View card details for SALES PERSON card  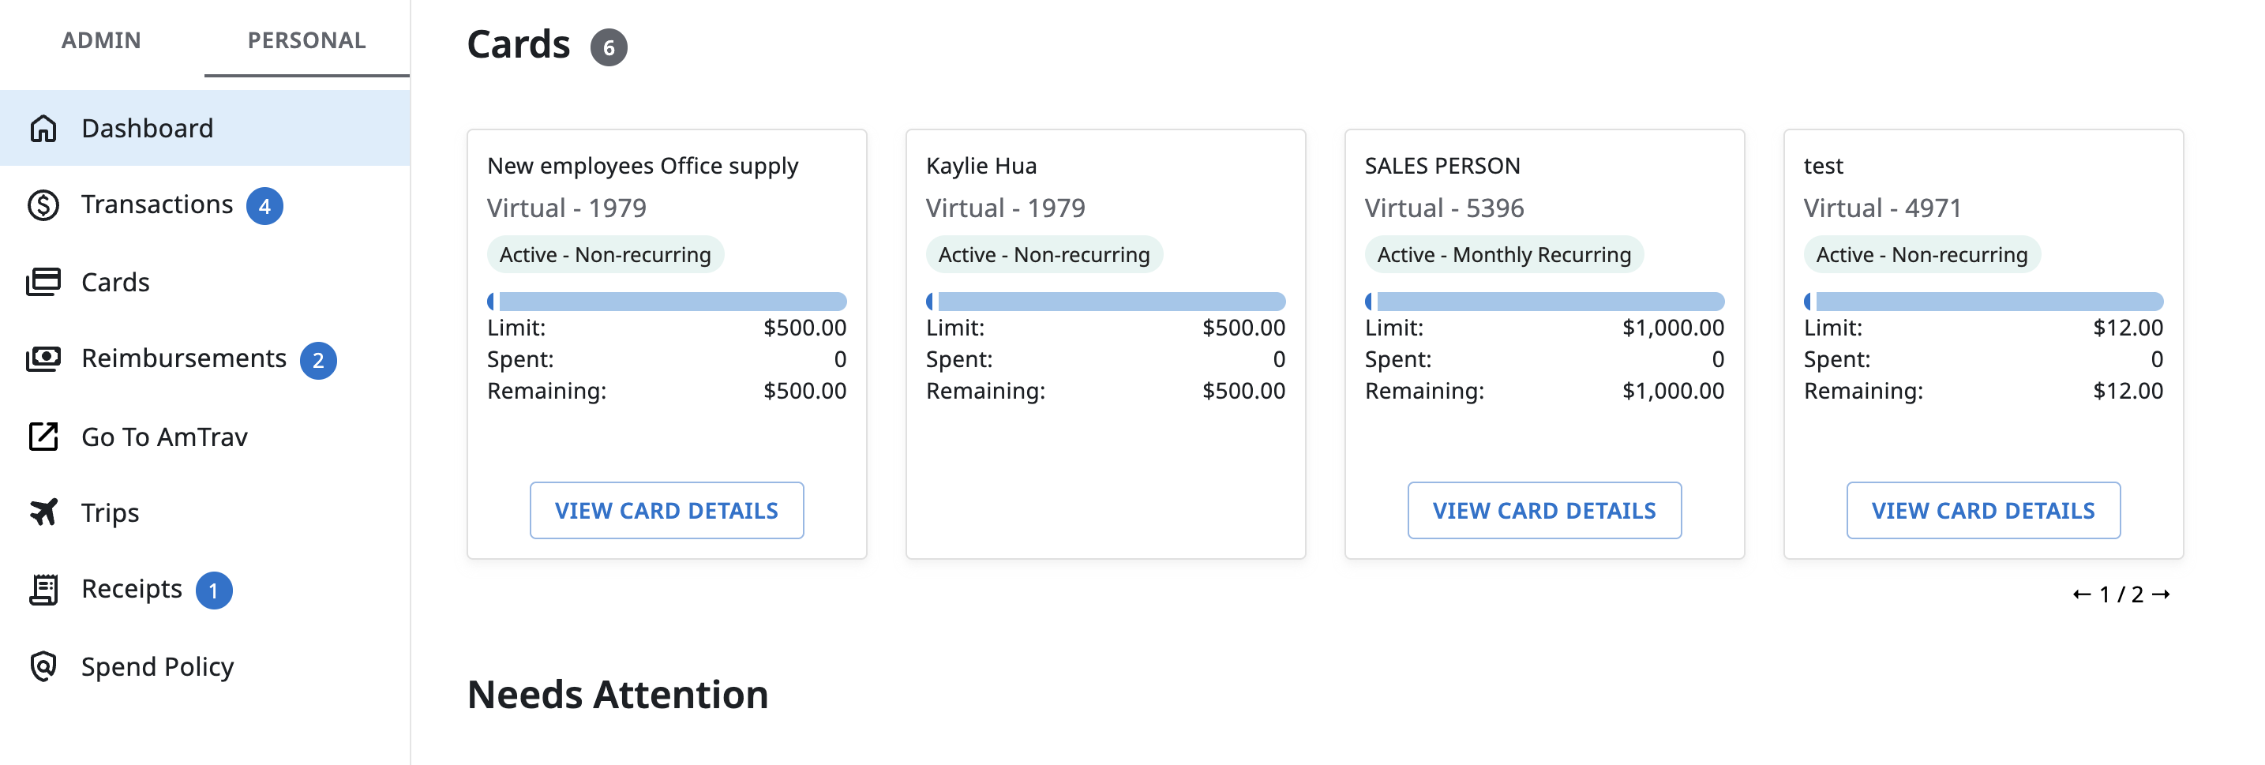tap(1543, 510)
